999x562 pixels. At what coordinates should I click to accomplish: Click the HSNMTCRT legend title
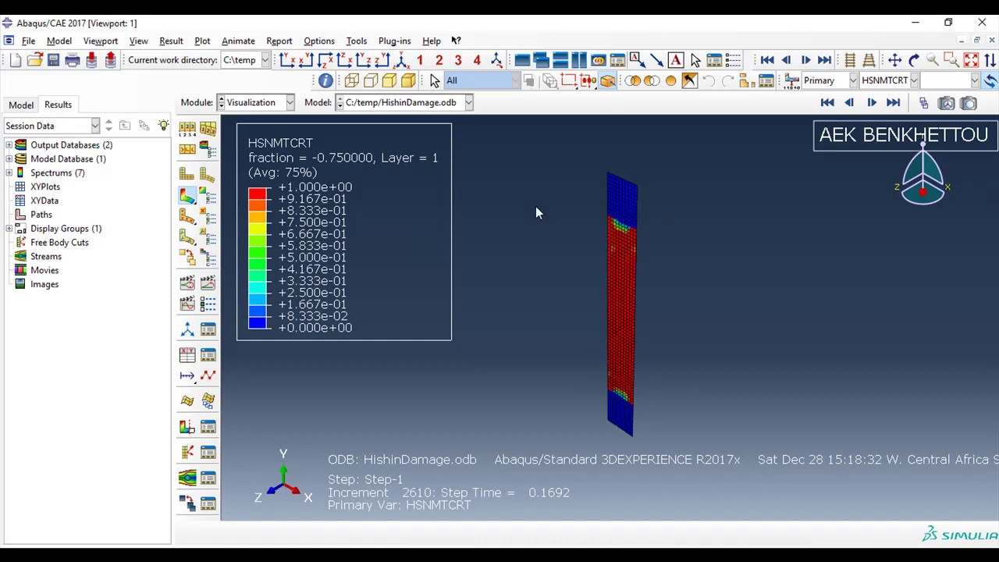pos(280,143)
